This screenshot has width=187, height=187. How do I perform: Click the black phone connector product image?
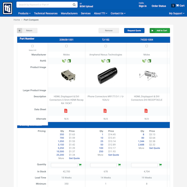[107, 76]
